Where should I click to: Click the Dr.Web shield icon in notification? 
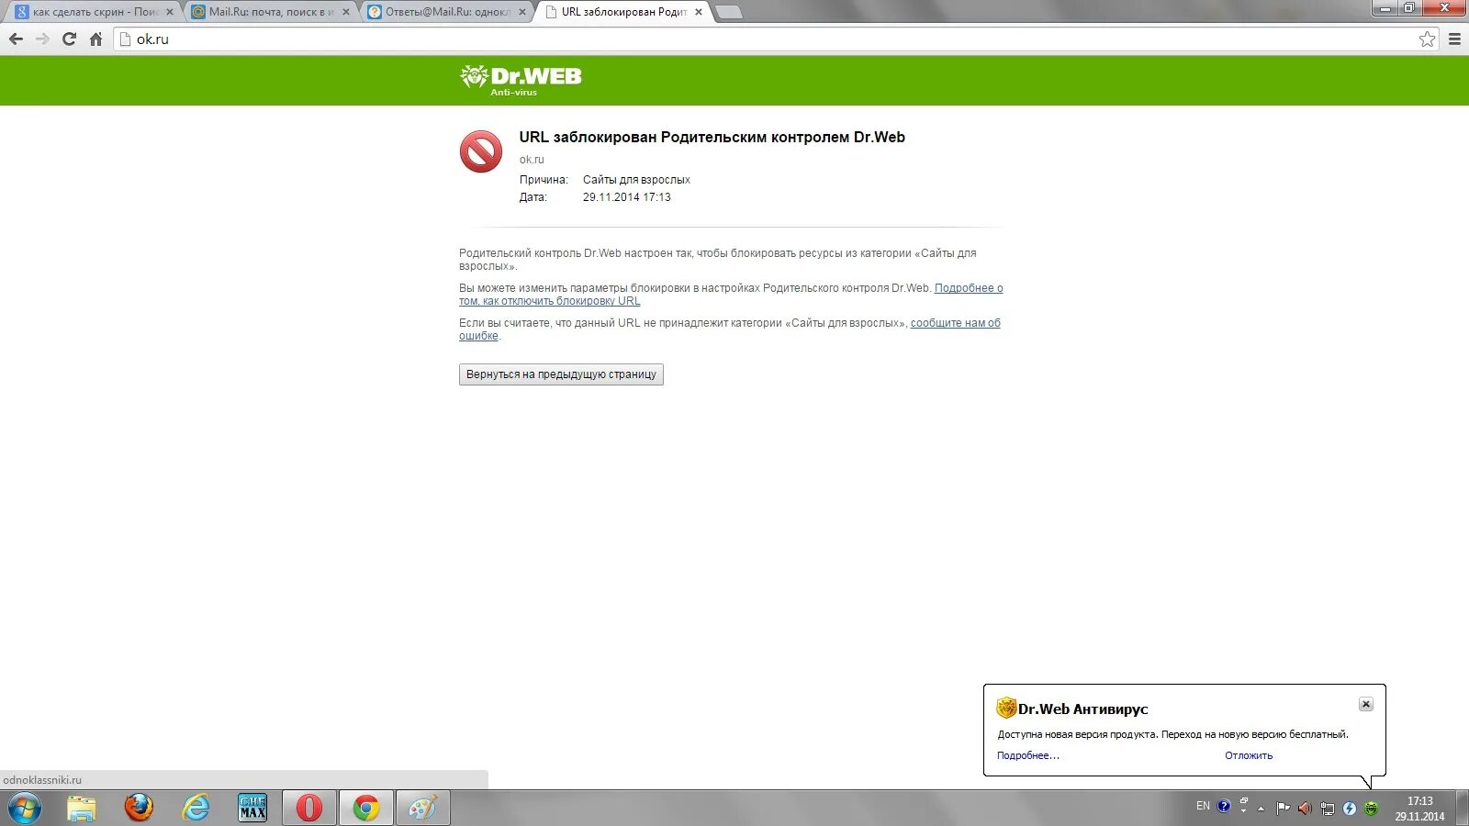click(x=1006, y=708)
